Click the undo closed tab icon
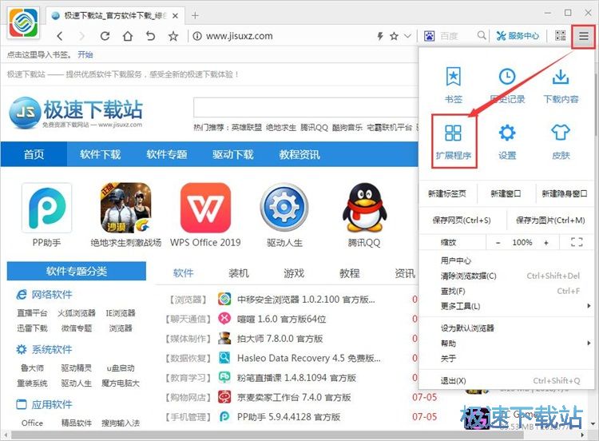This screenshot has width=599, height=441. [150, 36]
